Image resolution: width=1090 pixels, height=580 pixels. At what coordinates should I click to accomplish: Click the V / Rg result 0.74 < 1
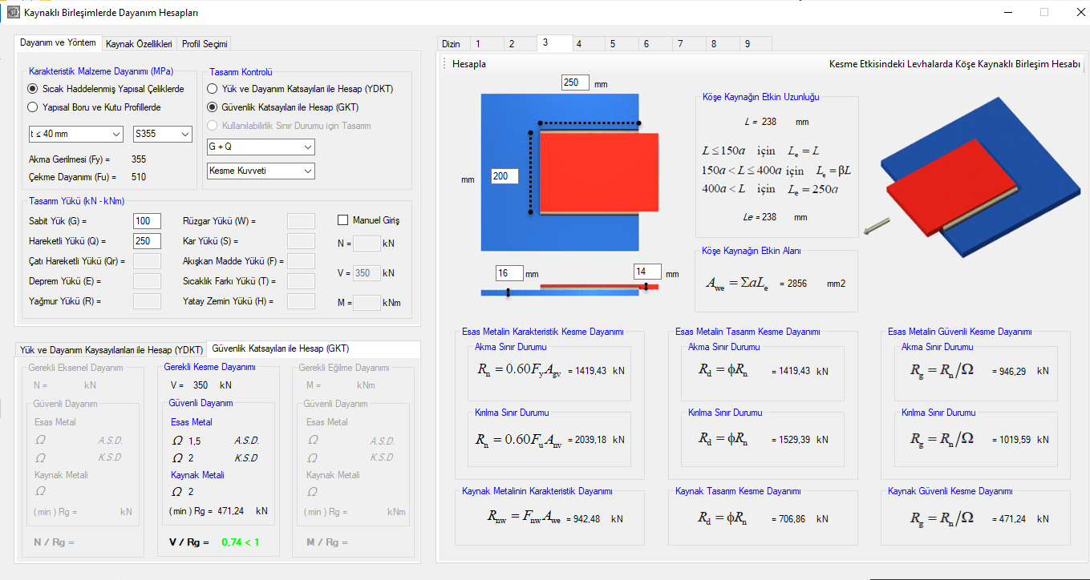[x=240, y=542]
